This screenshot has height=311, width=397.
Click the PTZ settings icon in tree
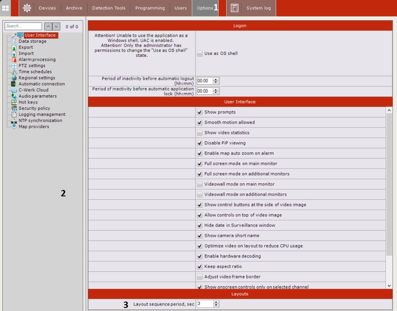14,66
